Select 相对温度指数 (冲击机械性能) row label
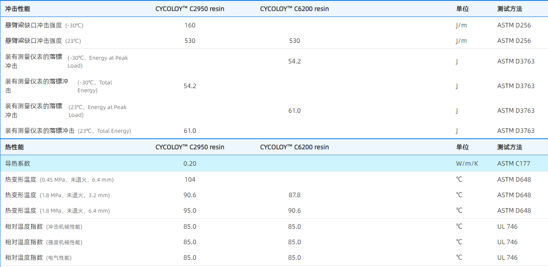Viewport: 548px width, 267px height. (x=44, y=227)
